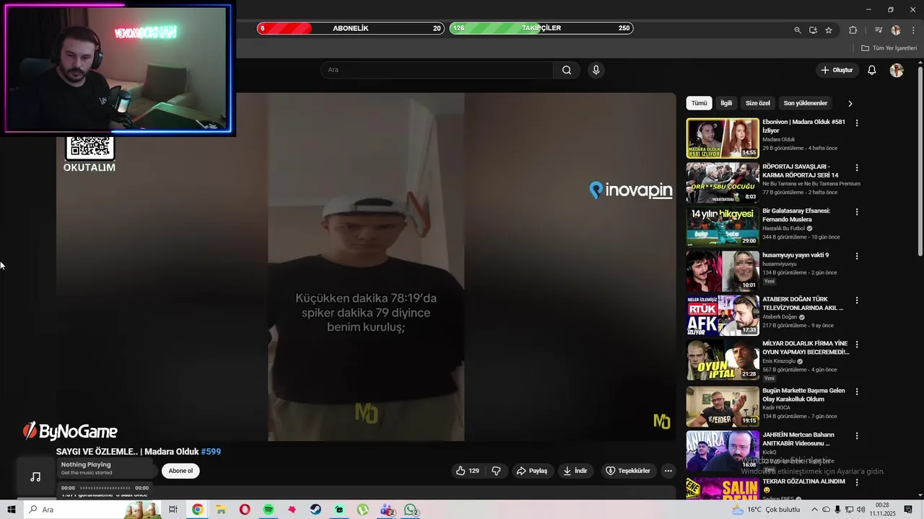Open WhatsApp from the taskbar
924x519 pixels.
click(411, 510)
